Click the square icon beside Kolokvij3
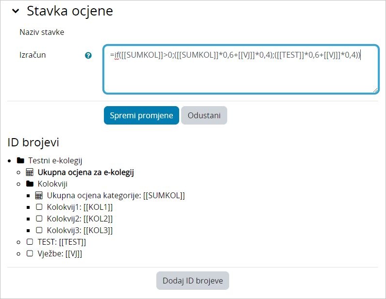The width and height of the screenshot is (386, 299). point(39,230)
